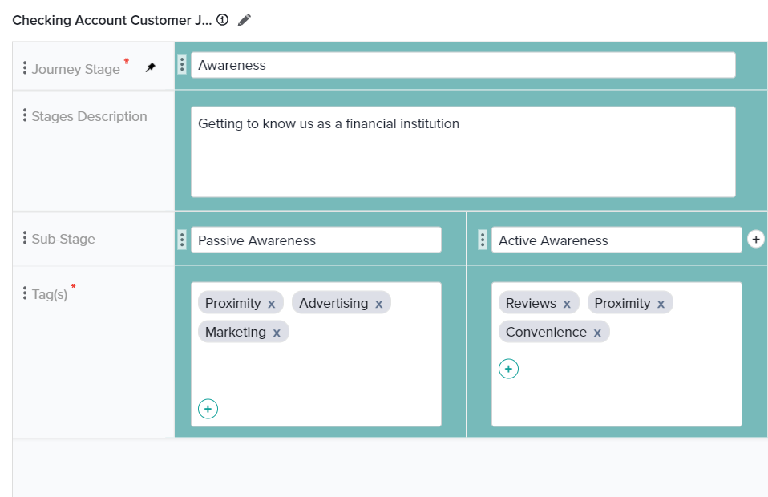Image resolution: width=768 pixels, height=497 pixels.
Task: Click drag handle beside Passive Awareness field
Action: (182, 240)
